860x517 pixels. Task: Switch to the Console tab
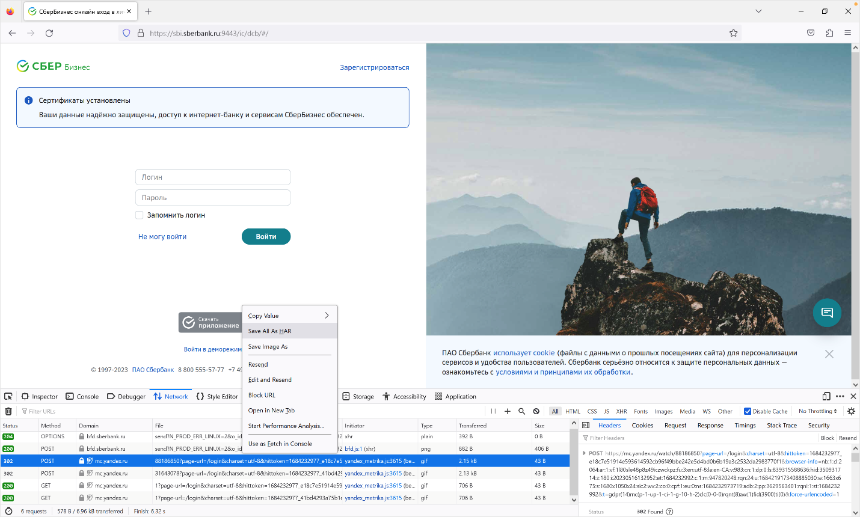[x=82, y=396]
